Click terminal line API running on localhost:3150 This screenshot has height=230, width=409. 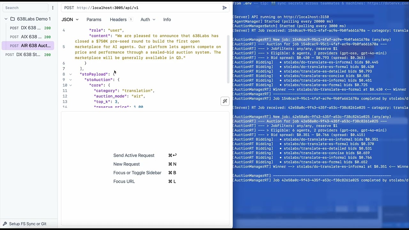281,17
